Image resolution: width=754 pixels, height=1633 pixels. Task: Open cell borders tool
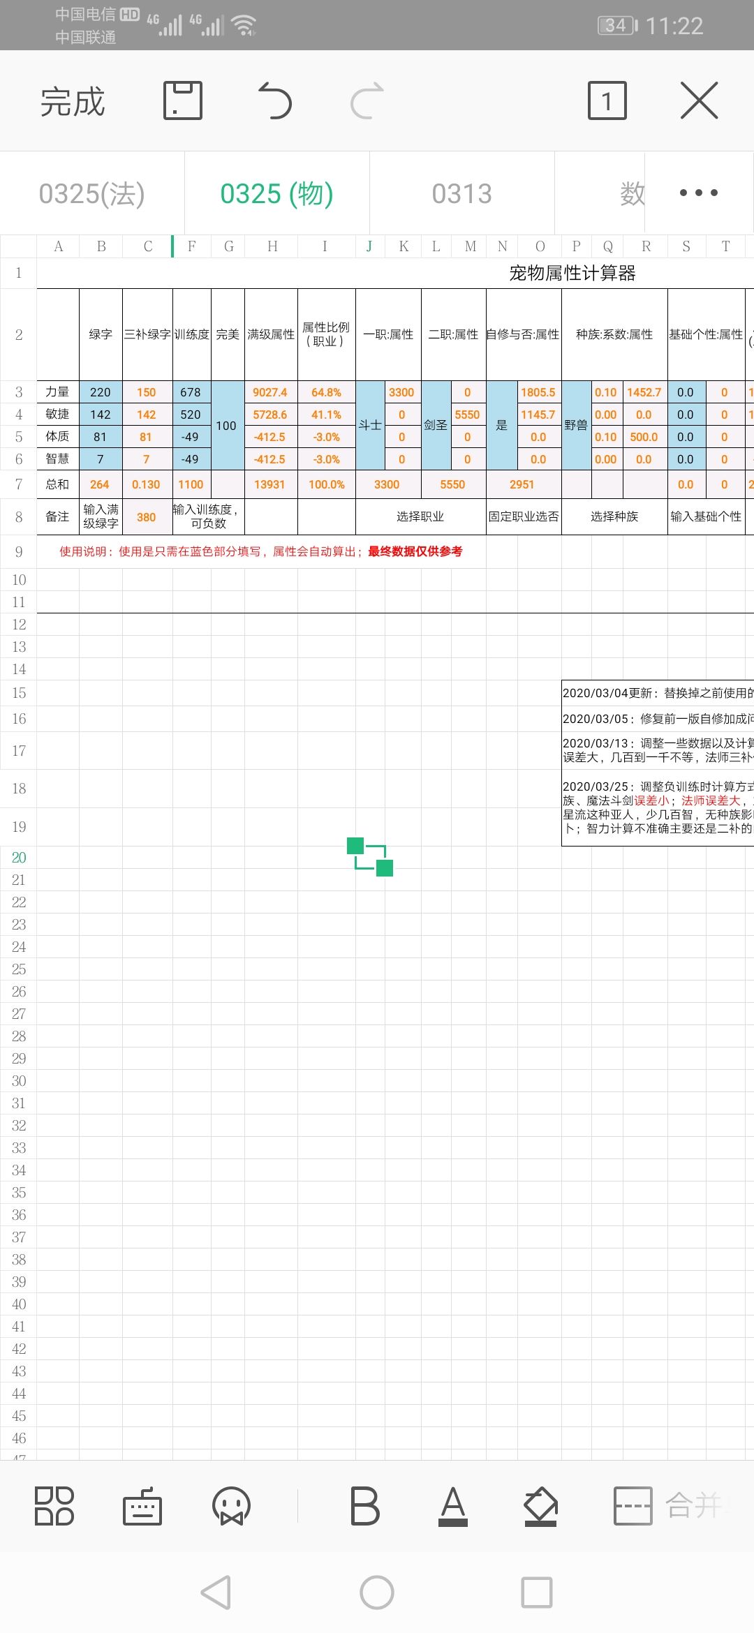pyautogui.click(x=633, y=1505)
